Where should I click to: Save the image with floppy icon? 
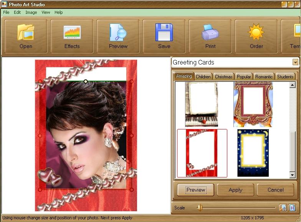pyautogui.click(x=164, y=36)
